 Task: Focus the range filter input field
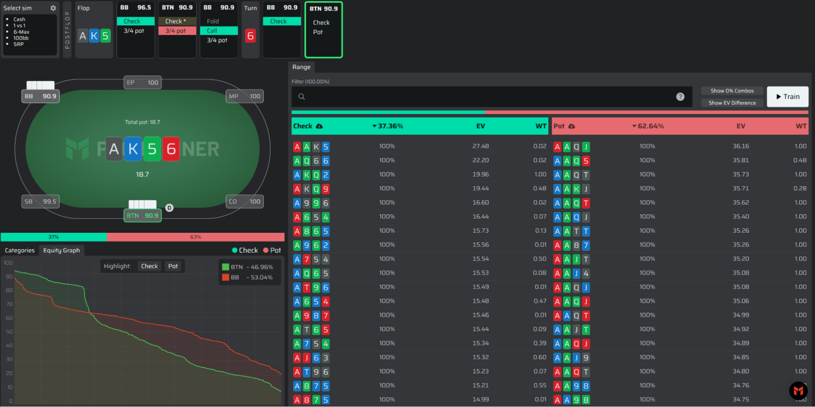pos(489,97)
